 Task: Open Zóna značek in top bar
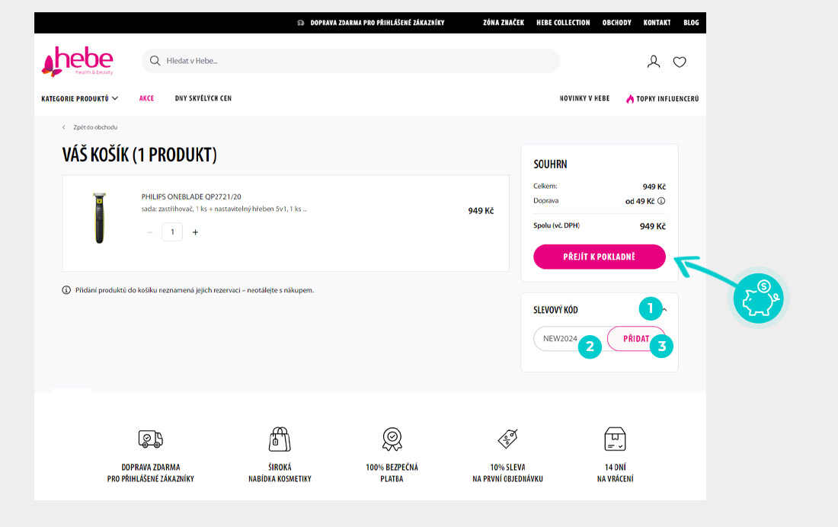point(504,23)
